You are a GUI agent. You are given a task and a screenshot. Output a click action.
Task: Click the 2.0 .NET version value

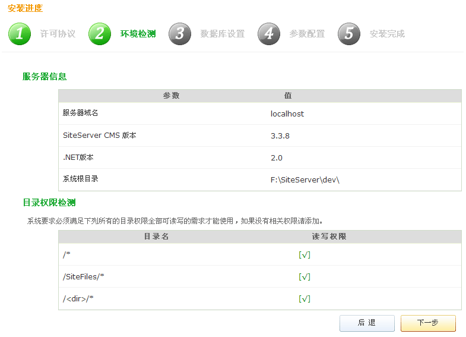tap(277, 158)
